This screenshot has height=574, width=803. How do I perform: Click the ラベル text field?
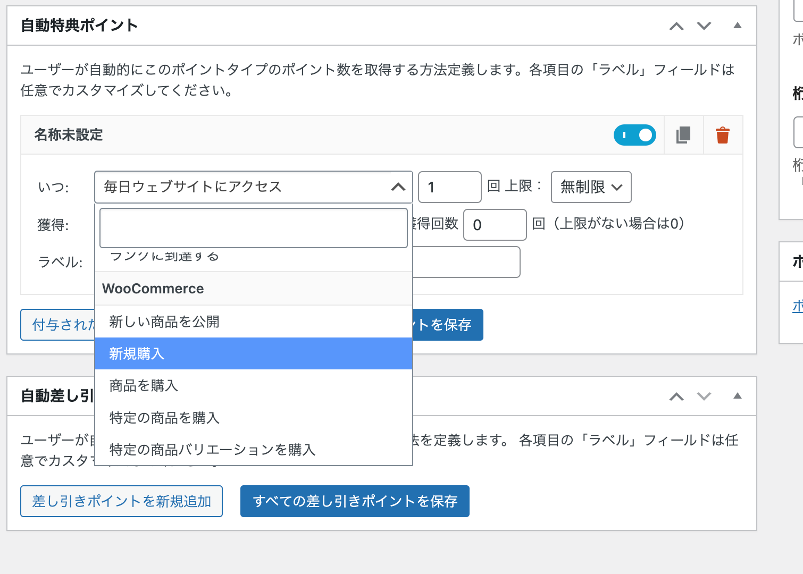point(466,262)
